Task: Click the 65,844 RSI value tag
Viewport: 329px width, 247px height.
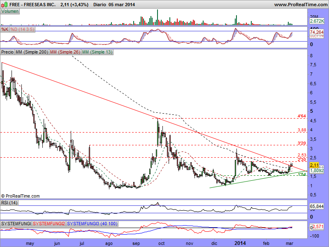Action: click(317, 207)
